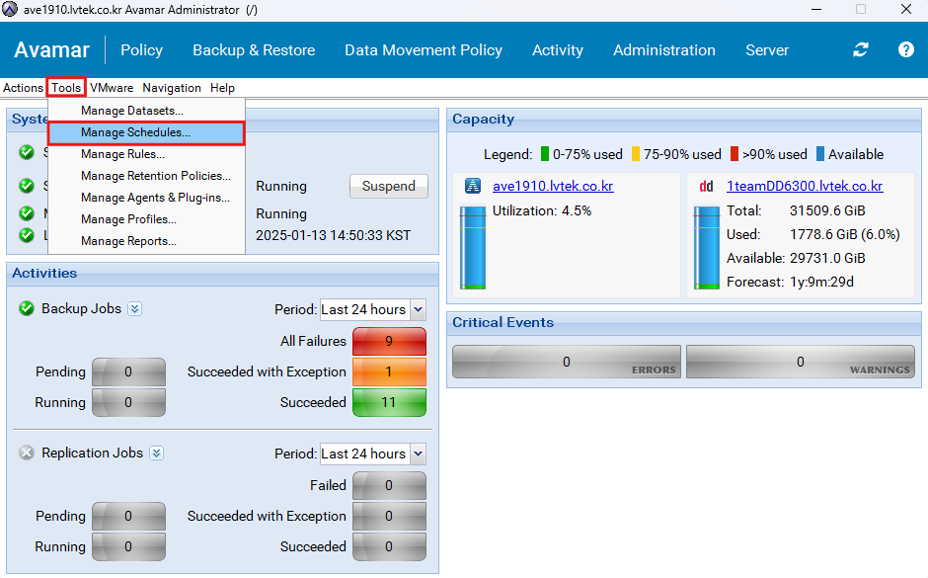The height and width of the screenshot is (578, 928).
Task: Click the red >90% used legend swatch
Action: (x=735, y=154)
